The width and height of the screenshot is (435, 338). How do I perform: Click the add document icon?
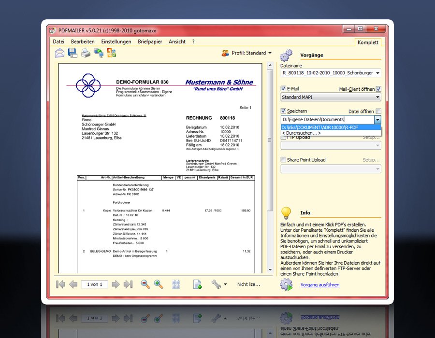(198, 284)
